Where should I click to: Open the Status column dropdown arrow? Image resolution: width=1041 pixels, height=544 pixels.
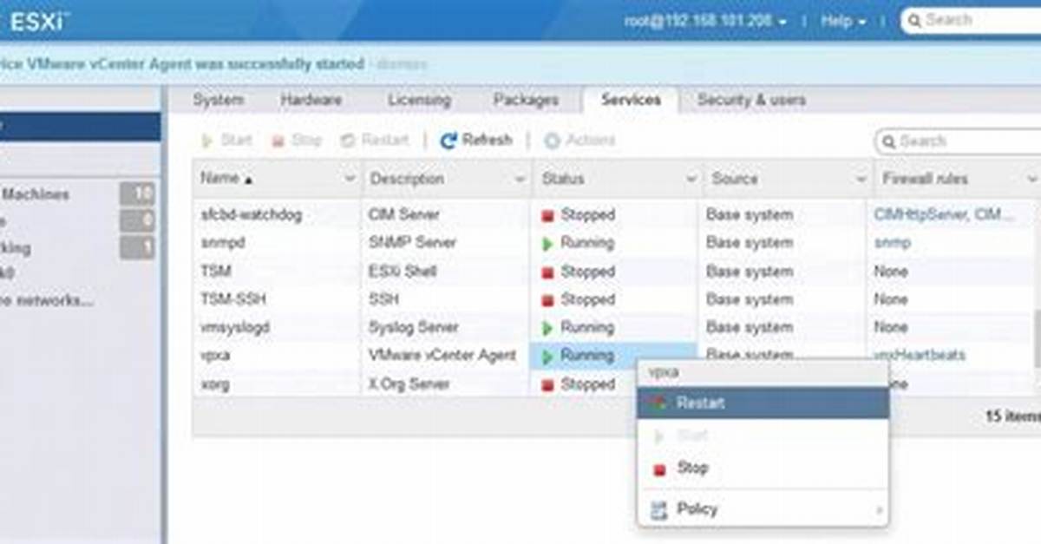691,179
